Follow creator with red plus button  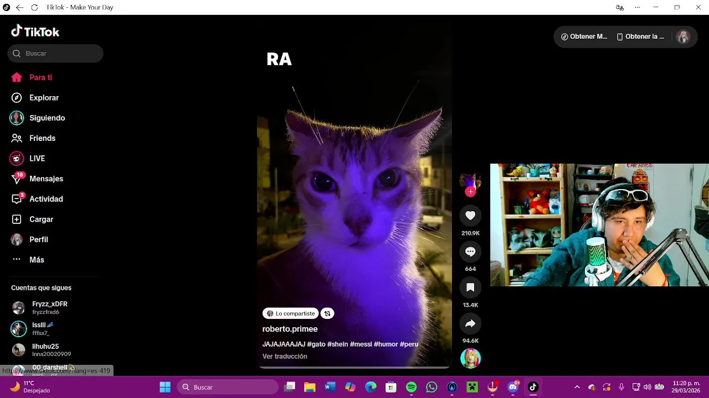(470, 192)
